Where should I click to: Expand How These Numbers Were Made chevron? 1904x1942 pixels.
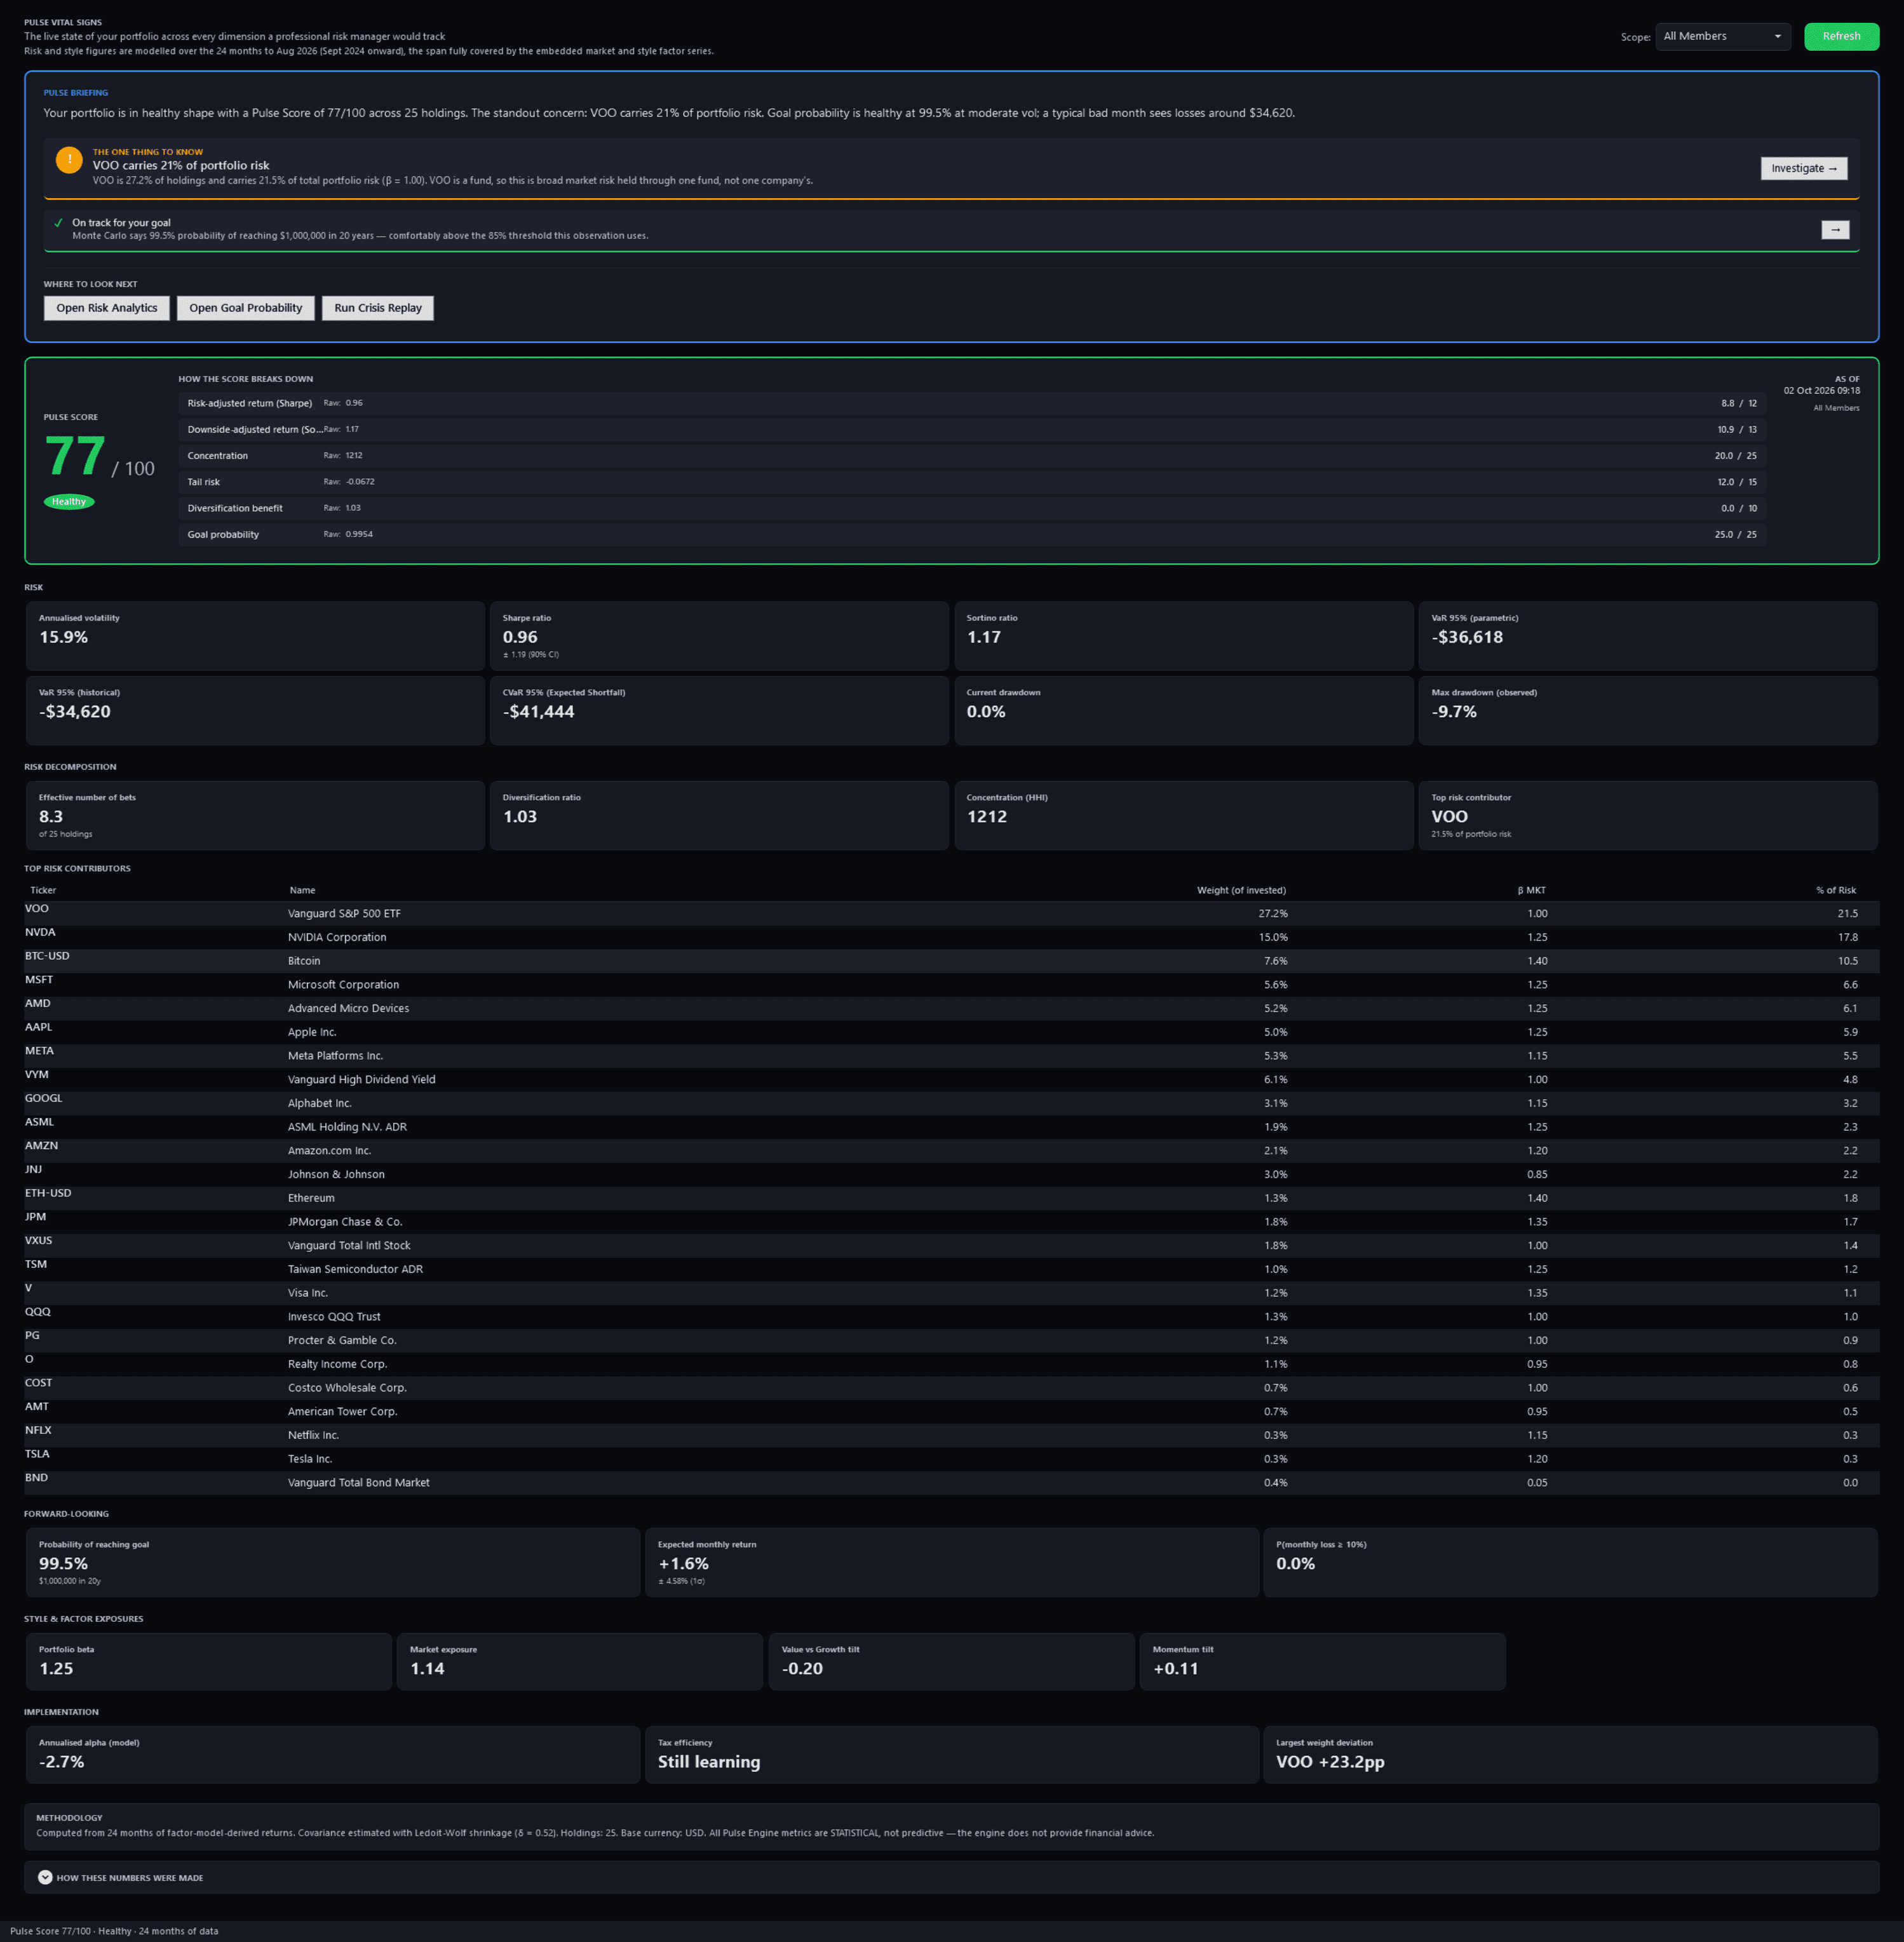(45, 1877)
